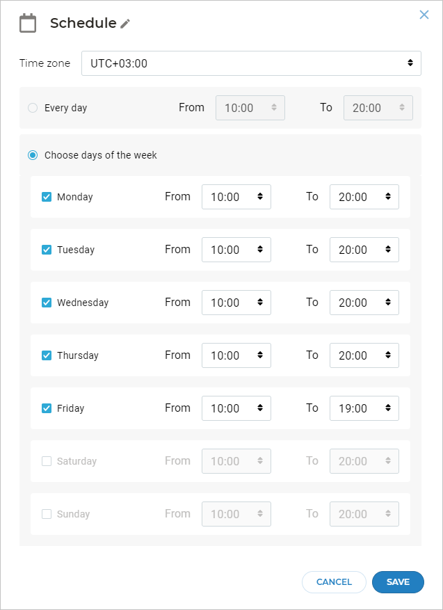443x610 pixels.
Task: Uncheck the Wednesday checkbox
Action: tap(47, 303)
